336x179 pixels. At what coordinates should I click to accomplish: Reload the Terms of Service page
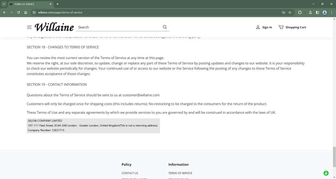coord(19,12)
